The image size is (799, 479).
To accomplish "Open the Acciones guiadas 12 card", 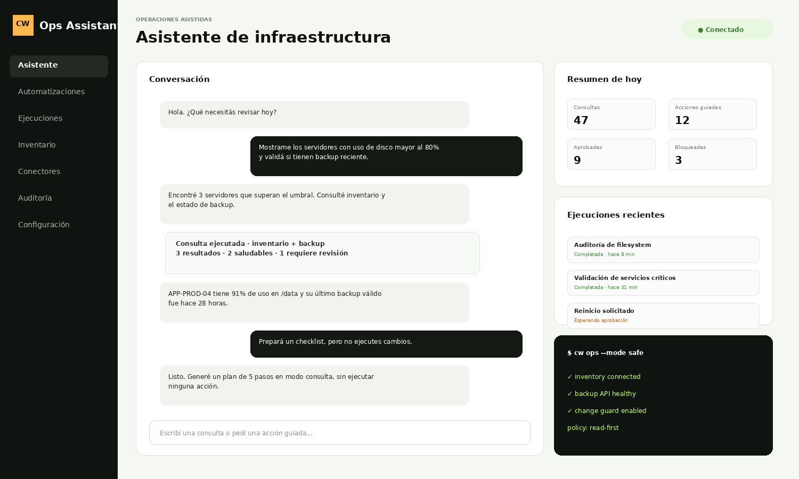I will [x=713, y=114].
